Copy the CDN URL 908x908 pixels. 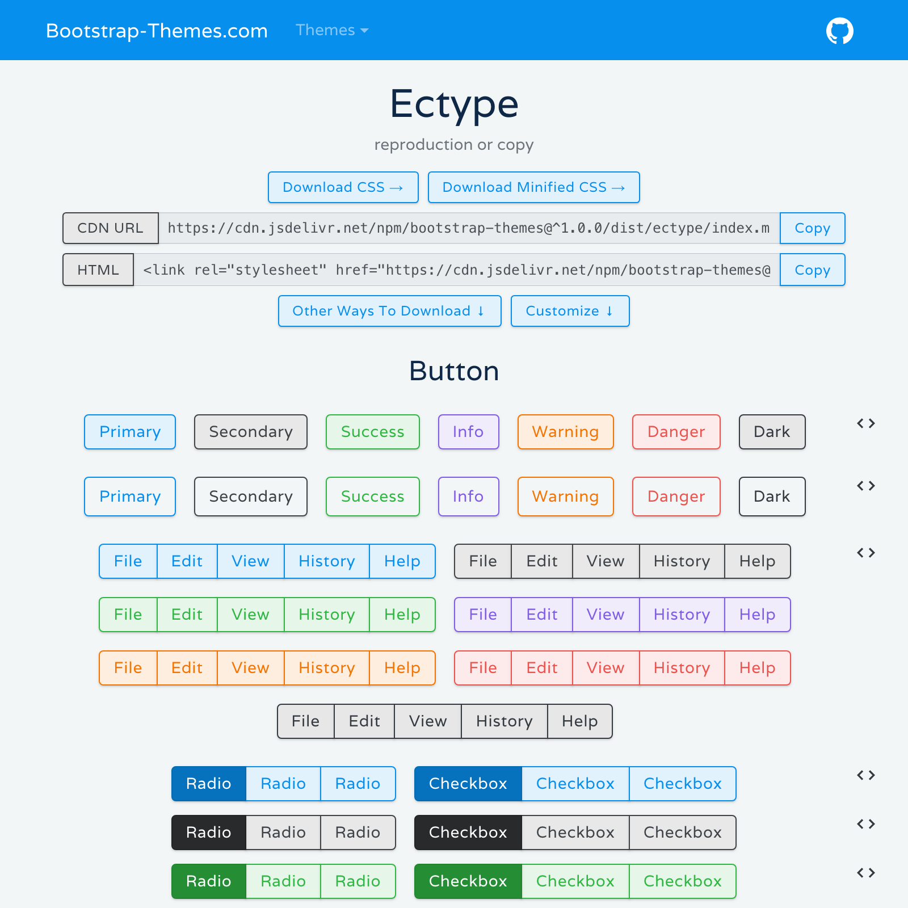pos(812,228)
